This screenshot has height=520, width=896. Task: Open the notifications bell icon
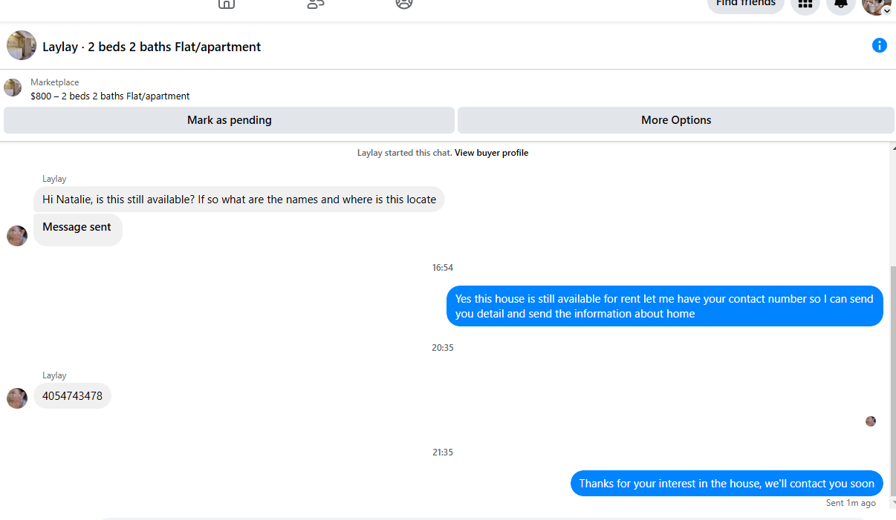[841, 4]
